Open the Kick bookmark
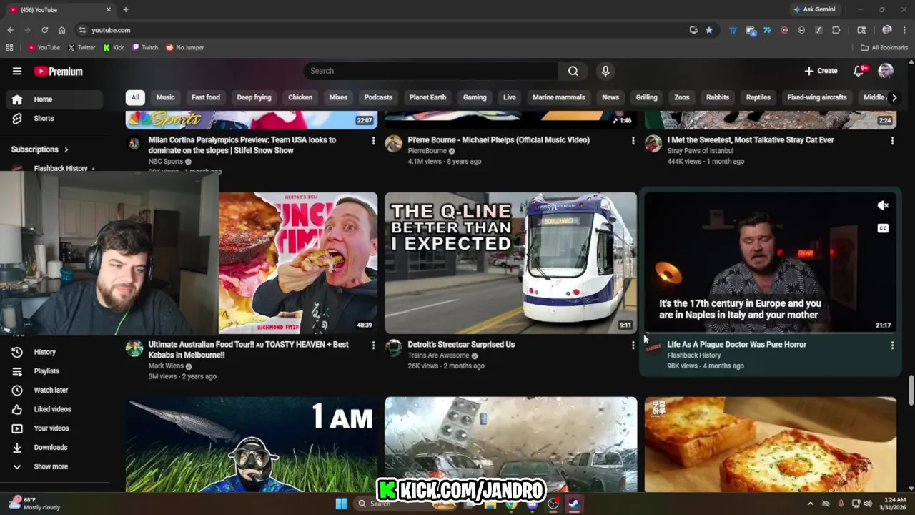This screenshot has width=915, height=515. (113, 48)
